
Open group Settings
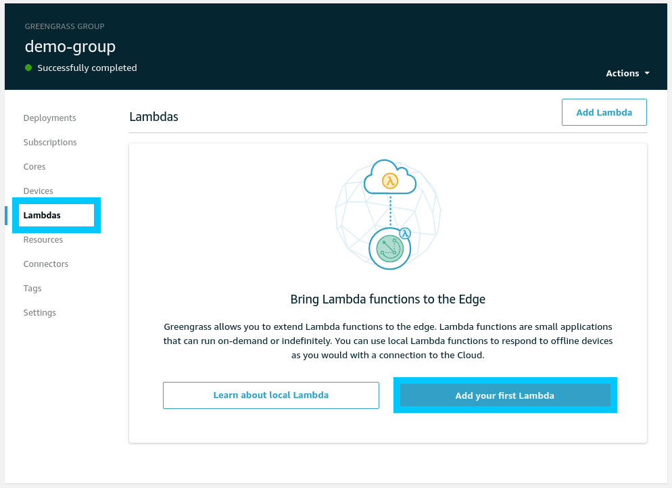pos(39,312)
